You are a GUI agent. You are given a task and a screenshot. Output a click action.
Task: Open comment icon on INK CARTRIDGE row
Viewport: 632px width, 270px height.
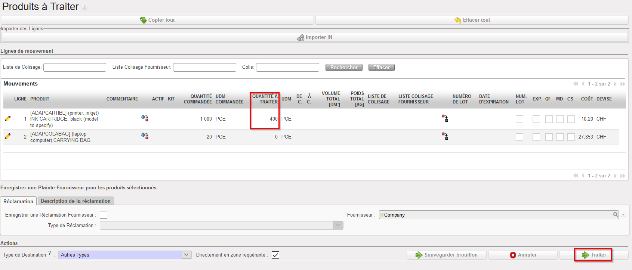pyautogui.click(x=145, y=118)
